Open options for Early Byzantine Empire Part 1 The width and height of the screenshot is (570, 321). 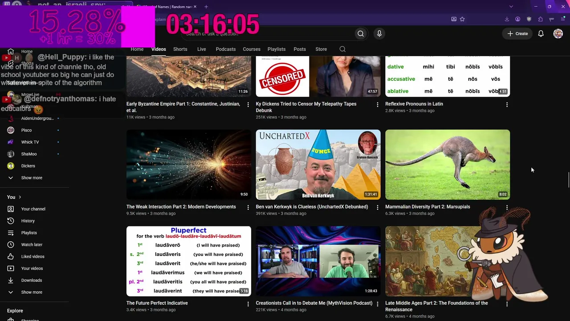click(248, 104)
